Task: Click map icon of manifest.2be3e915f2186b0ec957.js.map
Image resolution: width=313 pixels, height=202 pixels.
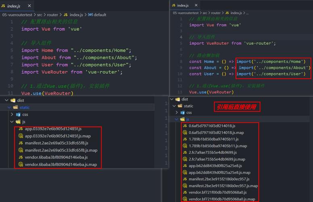Action: 185,186
